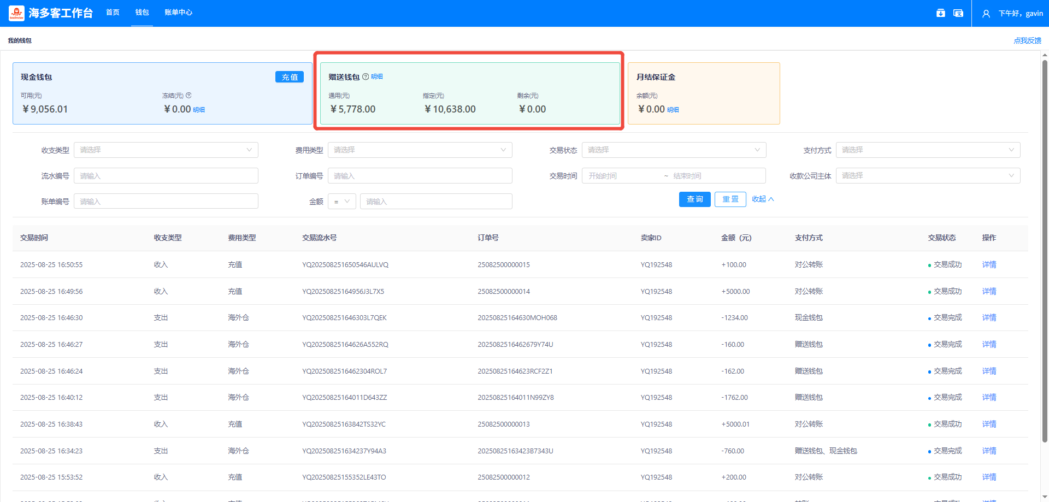Open the 金额 operator = dropdown
This screenshot has height=502, width=1049.
[x=342, y=202]
